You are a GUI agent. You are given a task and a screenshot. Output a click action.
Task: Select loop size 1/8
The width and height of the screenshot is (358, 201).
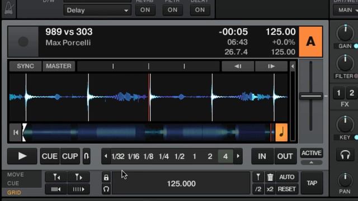[x=148, y=156]
